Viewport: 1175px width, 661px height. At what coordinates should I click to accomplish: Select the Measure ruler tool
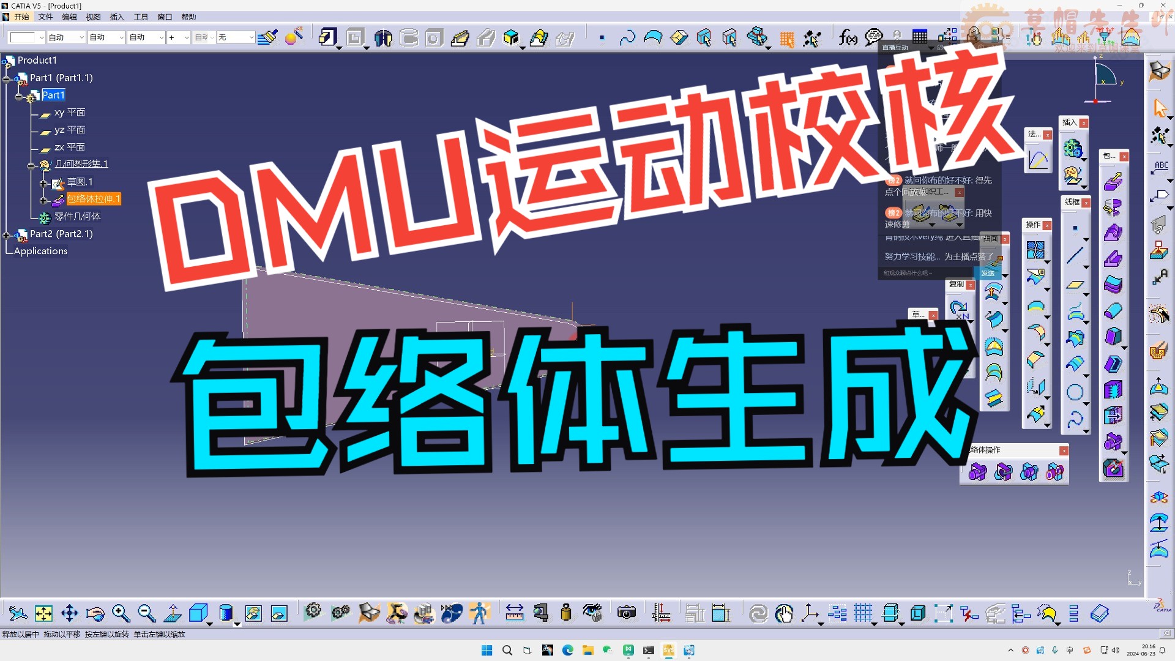pyautogui.click(x=515, y=613)
